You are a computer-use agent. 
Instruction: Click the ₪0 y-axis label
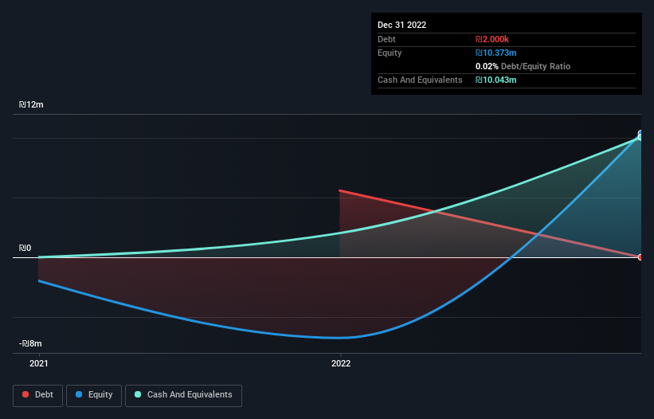coord(25,248)
